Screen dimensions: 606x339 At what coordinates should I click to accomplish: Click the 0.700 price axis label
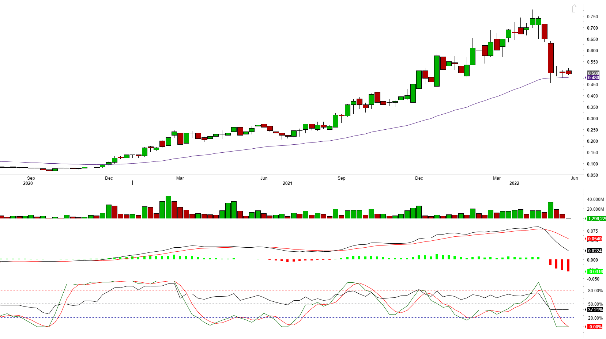click(x=592, y=28)
